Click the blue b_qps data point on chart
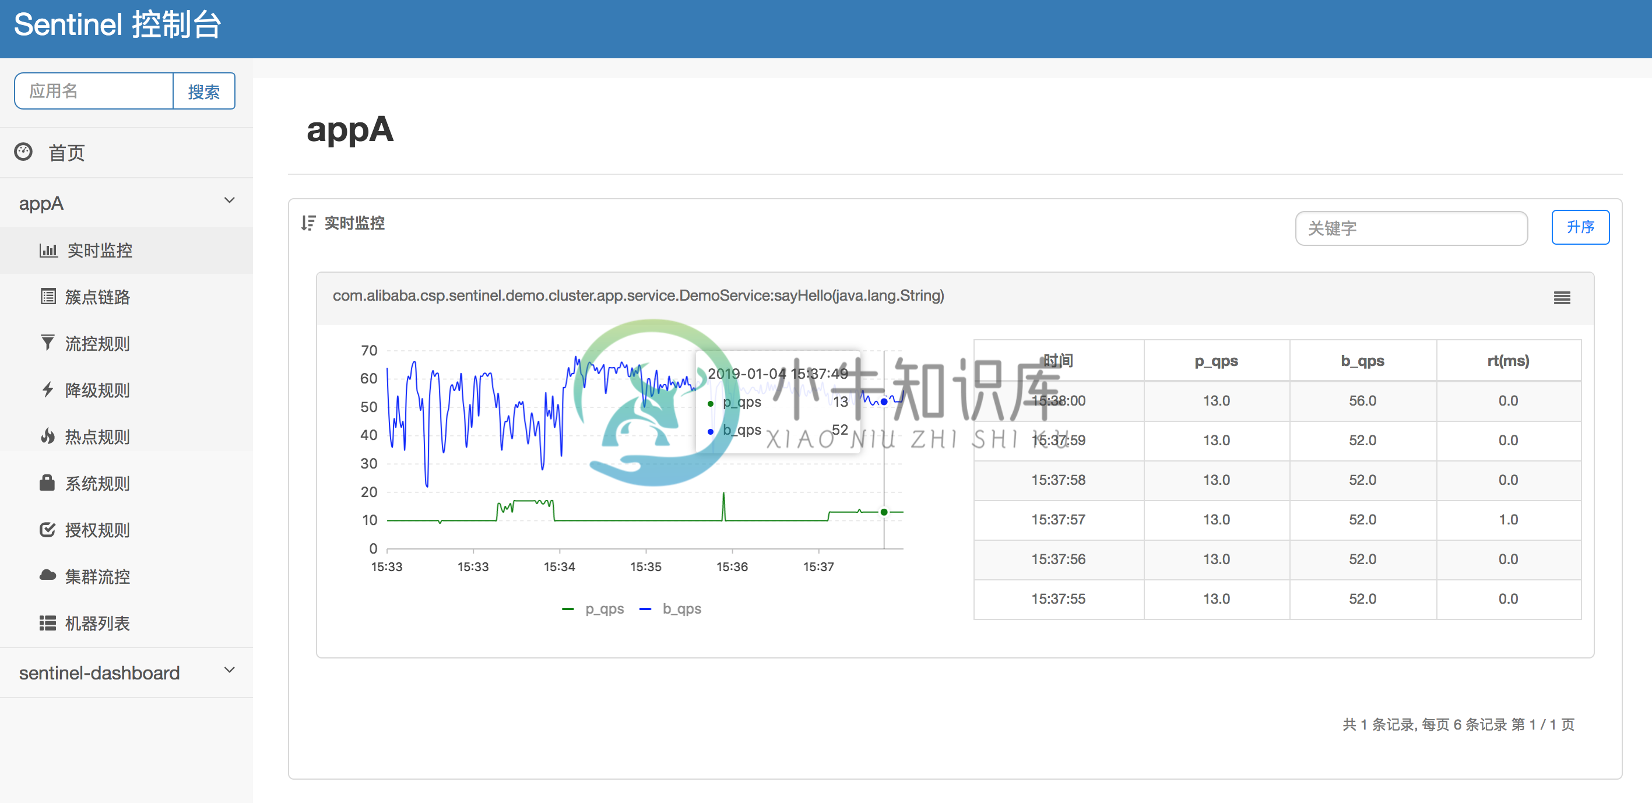The image size is (1652, 803). tap(884, 402)
